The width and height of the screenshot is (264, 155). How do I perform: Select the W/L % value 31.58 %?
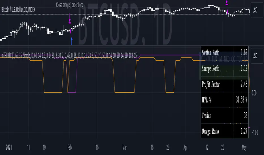point(242,100)
